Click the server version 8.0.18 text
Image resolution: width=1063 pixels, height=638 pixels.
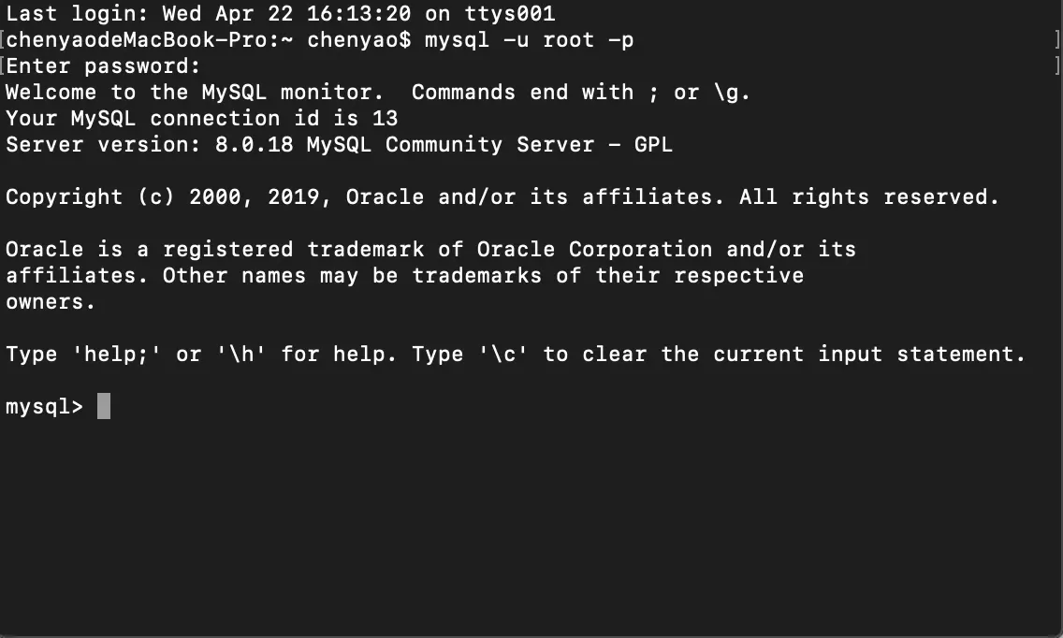[x=255, y=144]
